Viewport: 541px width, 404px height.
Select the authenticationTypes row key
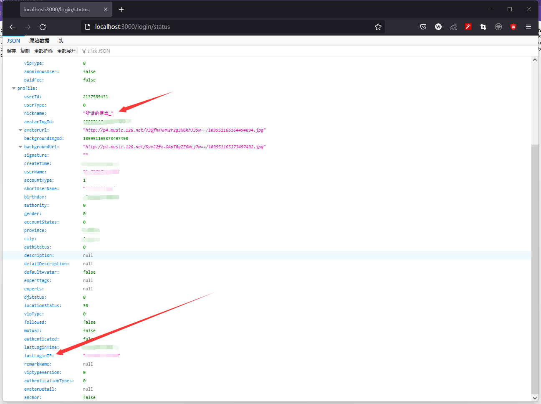(49, 381)
